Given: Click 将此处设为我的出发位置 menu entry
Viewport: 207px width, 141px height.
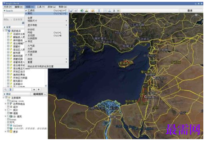Looking at the screenshot, I should point(41,66).
